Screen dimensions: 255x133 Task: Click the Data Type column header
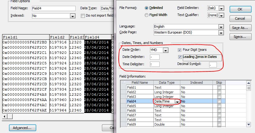(167, 83)
